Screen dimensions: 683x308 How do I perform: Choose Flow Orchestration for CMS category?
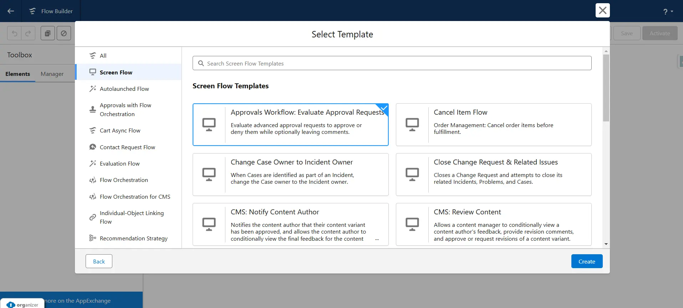click(129, 197)
